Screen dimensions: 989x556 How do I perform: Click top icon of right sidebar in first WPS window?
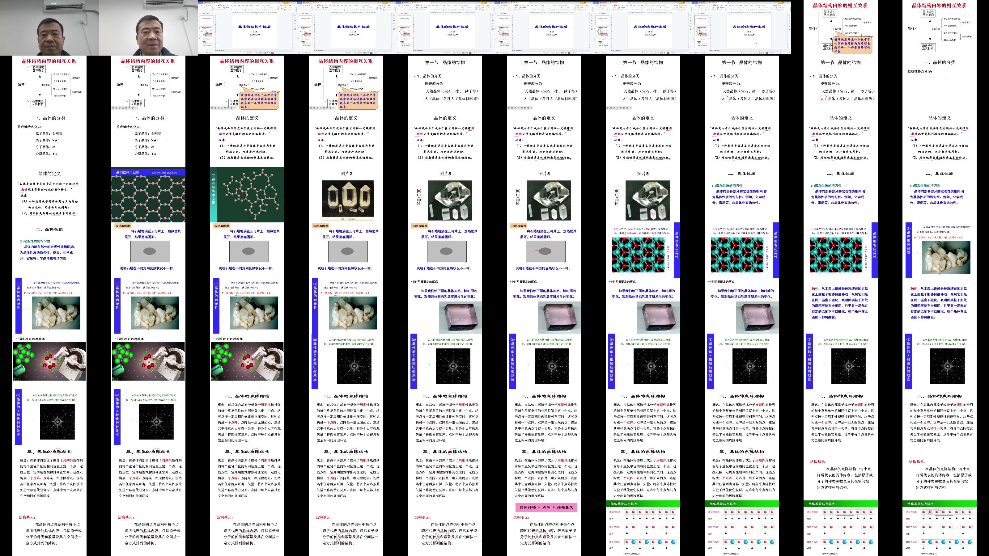point(295,15)
